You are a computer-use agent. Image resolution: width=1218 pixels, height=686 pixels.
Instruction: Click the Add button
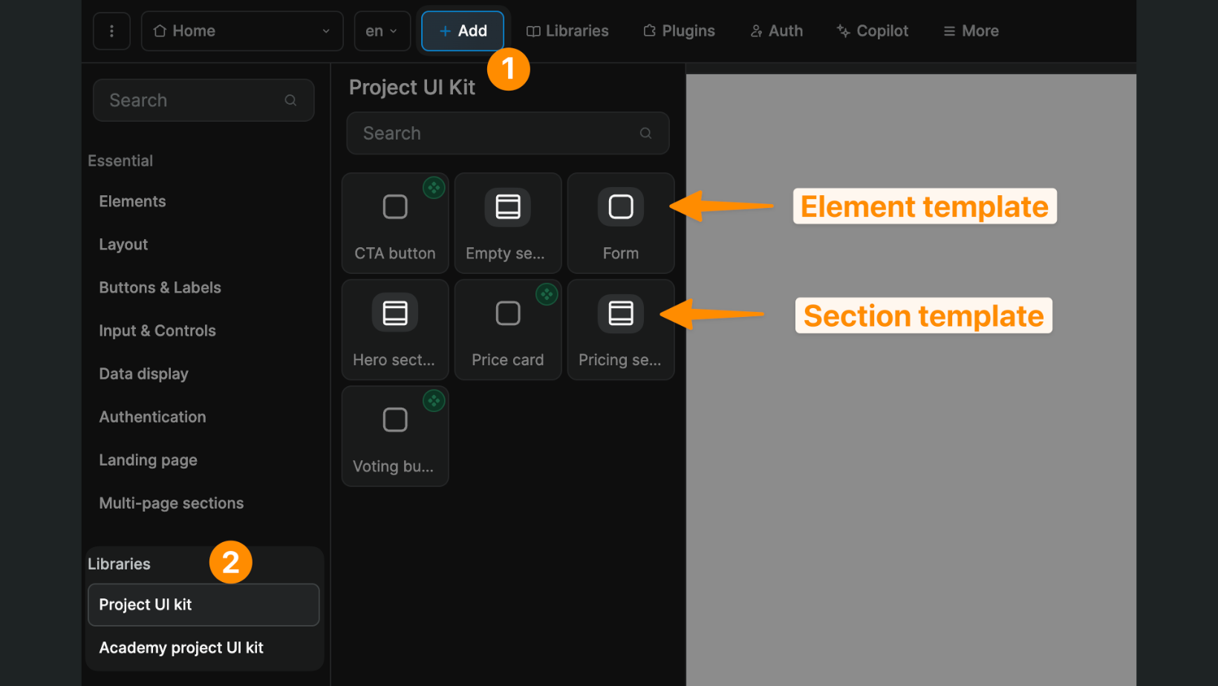point(462,30)
